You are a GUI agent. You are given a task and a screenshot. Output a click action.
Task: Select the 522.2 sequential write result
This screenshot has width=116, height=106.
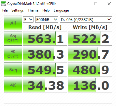(x=90, y=38)
